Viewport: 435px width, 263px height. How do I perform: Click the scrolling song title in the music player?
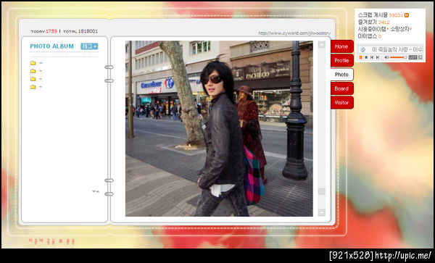click(397, 49)
